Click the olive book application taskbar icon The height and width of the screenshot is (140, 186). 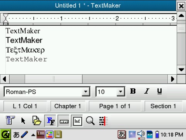click(58, 135)
